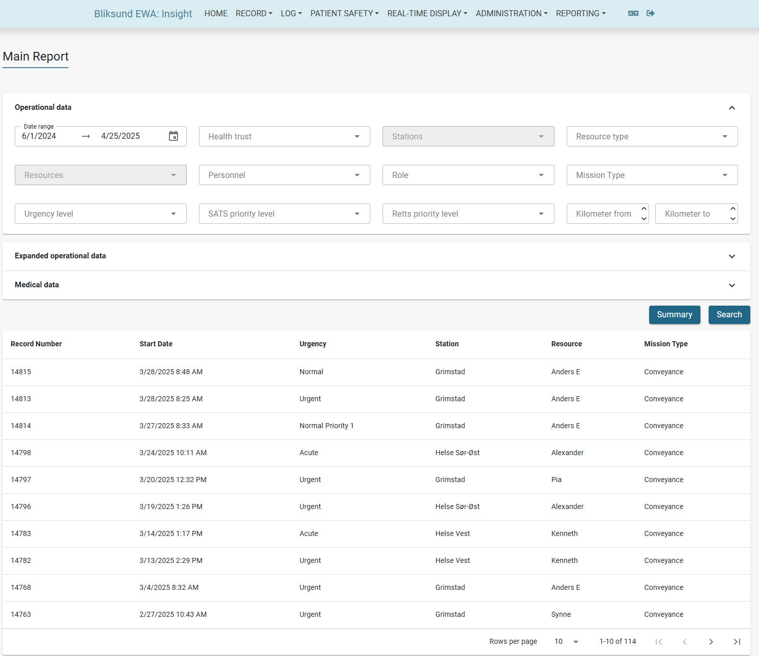Click the 'Normal Priority 1' urgency cell

[x=327, y=426]
